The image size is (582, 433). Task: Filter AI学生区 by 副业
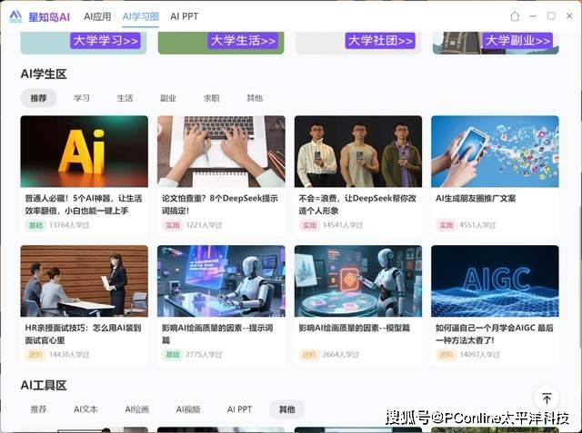(x=168, y=98)
